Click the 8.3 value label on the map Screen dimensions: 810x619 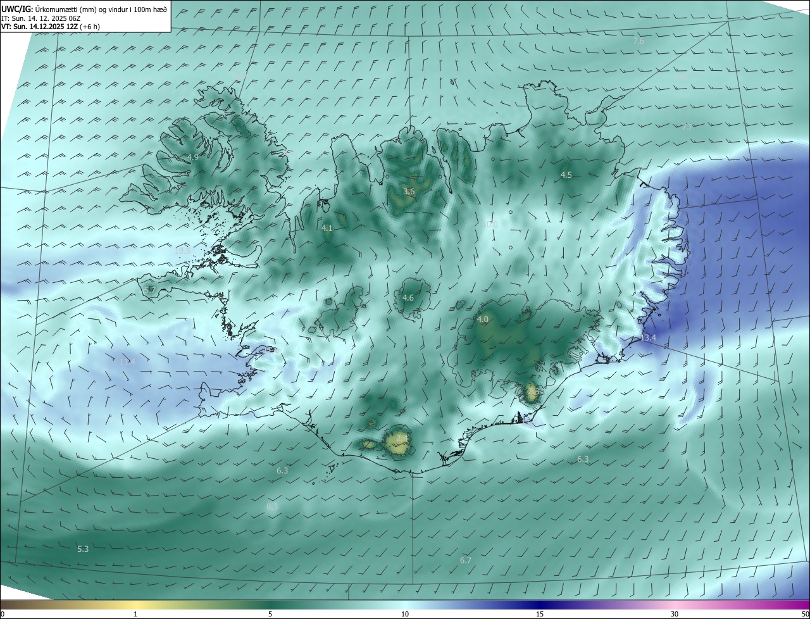click(x=272, y=507)
